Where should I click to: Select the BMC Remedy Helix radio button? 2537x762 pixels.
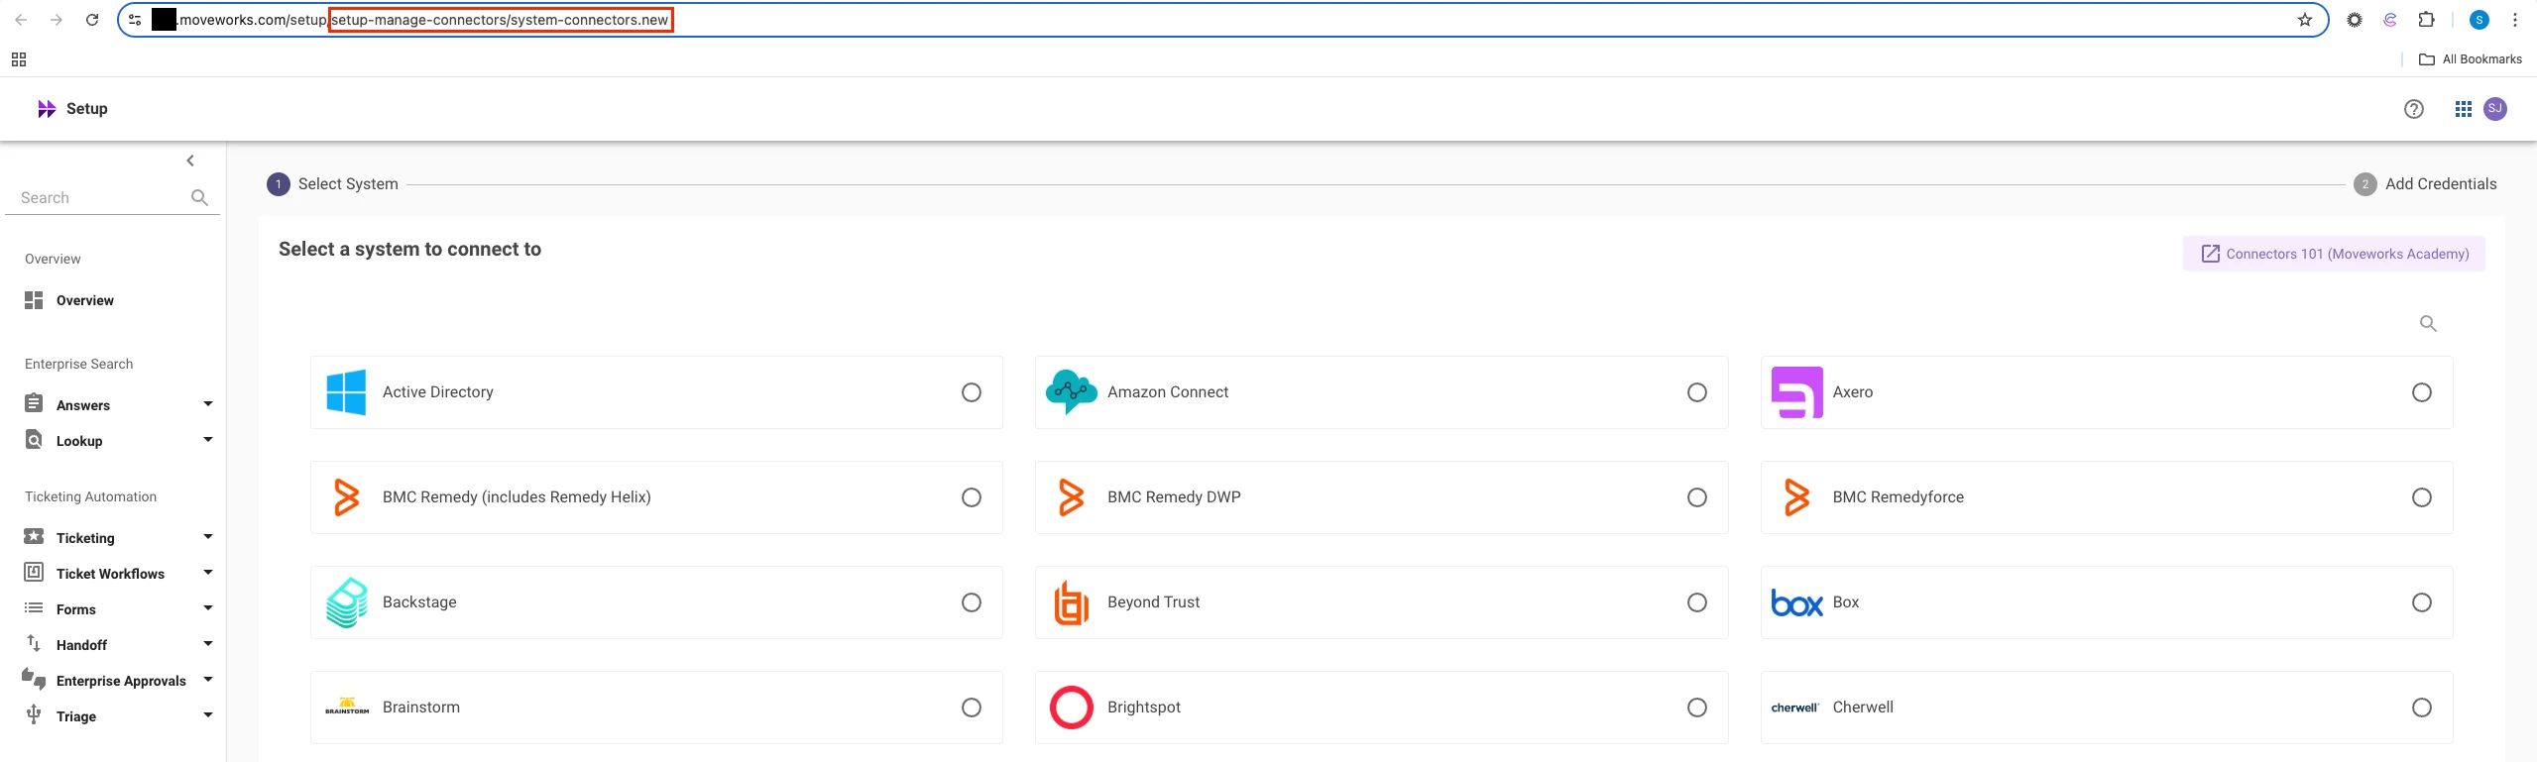(x=972, y=497)
